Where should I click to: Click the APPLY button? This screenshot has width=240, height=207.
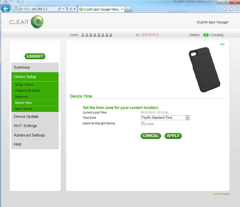173,136
